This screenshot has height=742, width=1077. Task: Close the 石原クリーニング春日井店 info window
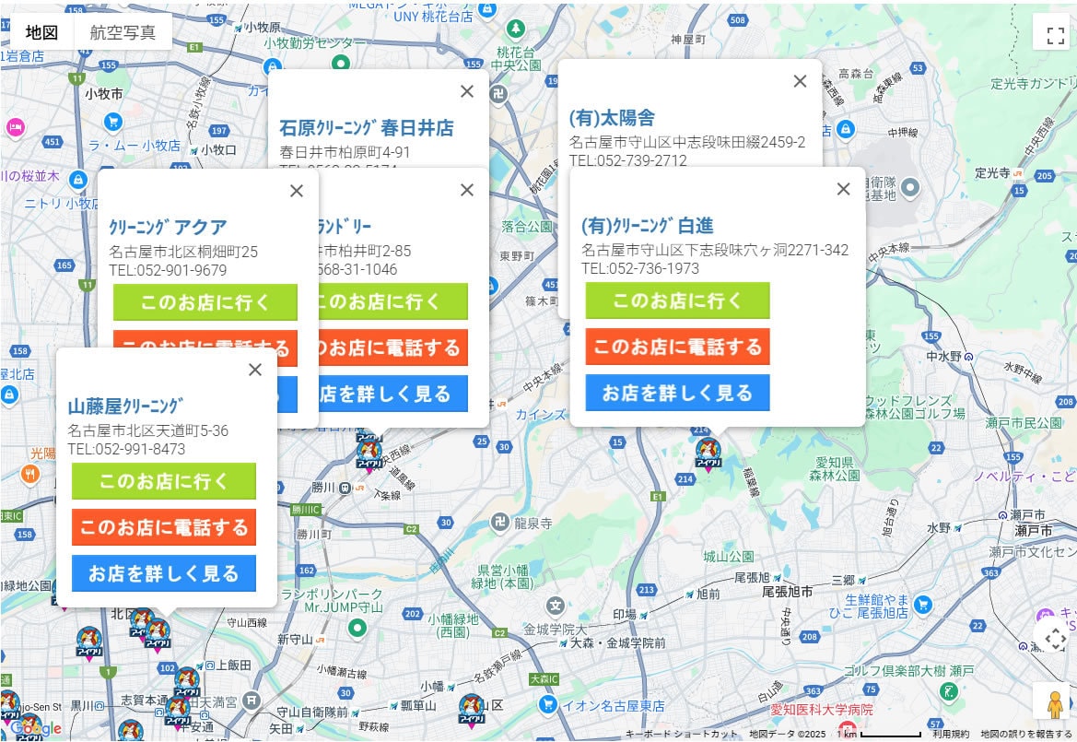[467, 91]
